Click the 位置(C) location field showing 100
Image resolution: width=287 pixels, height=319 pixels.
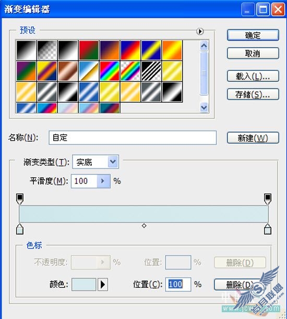point(178,284)
